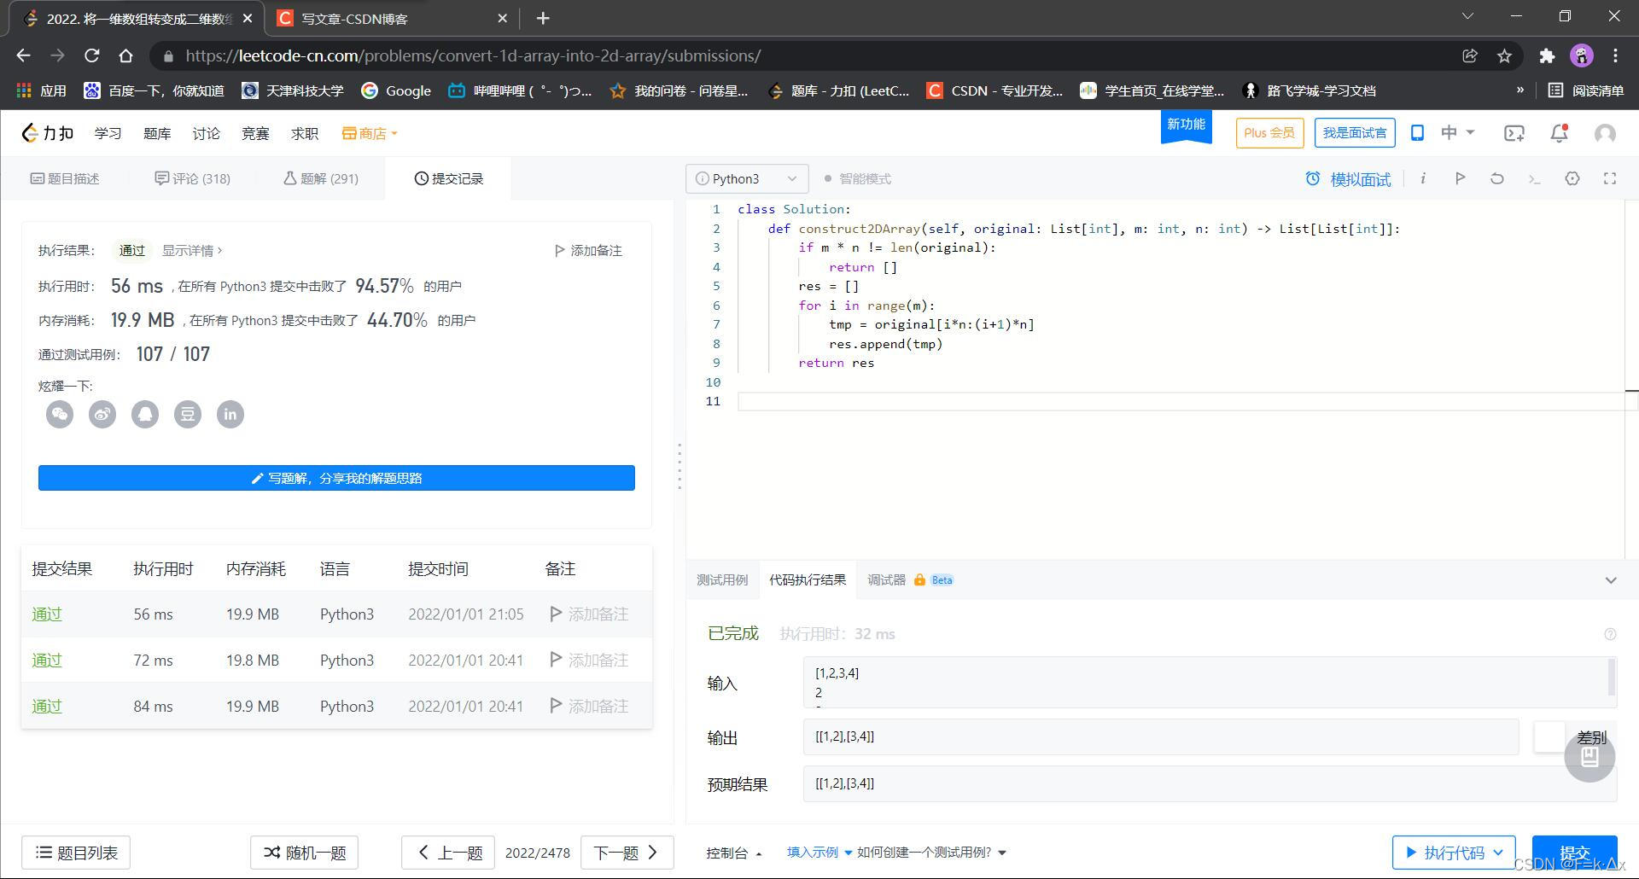Viewport: 1639px width, 879px height.
Task: Switch to 题目描述 tab
Action: [65, 178]
